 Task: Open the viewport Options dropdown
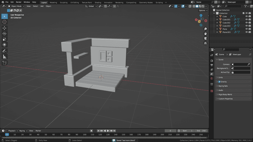[x=203, y=10]
